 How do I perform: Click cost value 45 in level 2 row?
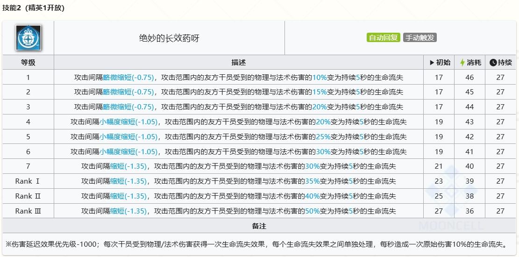tap(469, 92)
